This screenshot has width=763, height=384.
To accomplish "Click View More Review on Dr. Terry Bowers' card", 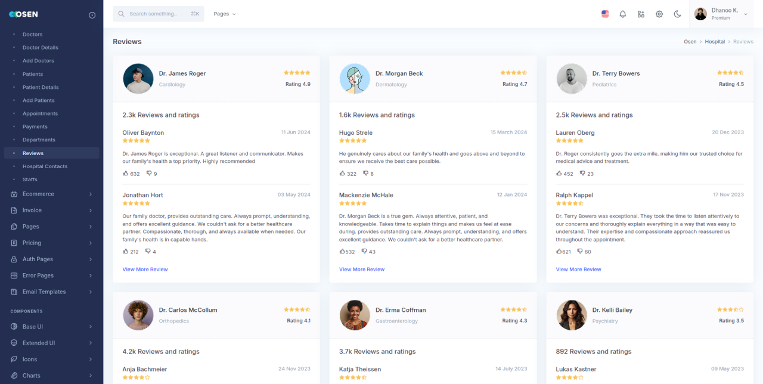I will coord(579,270).
